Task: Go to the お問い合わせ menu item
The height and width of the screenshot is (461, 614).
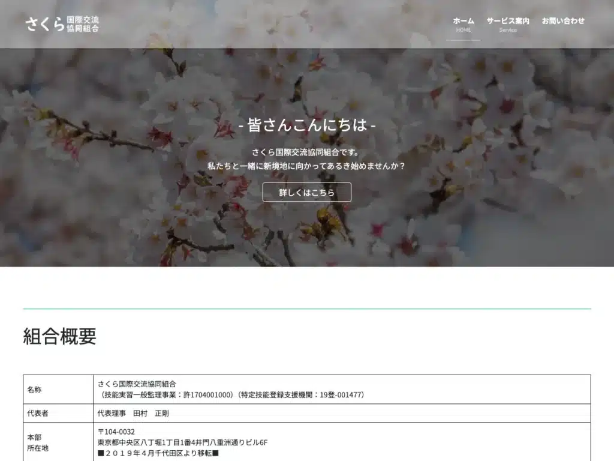Action: (x=563, y=21)
